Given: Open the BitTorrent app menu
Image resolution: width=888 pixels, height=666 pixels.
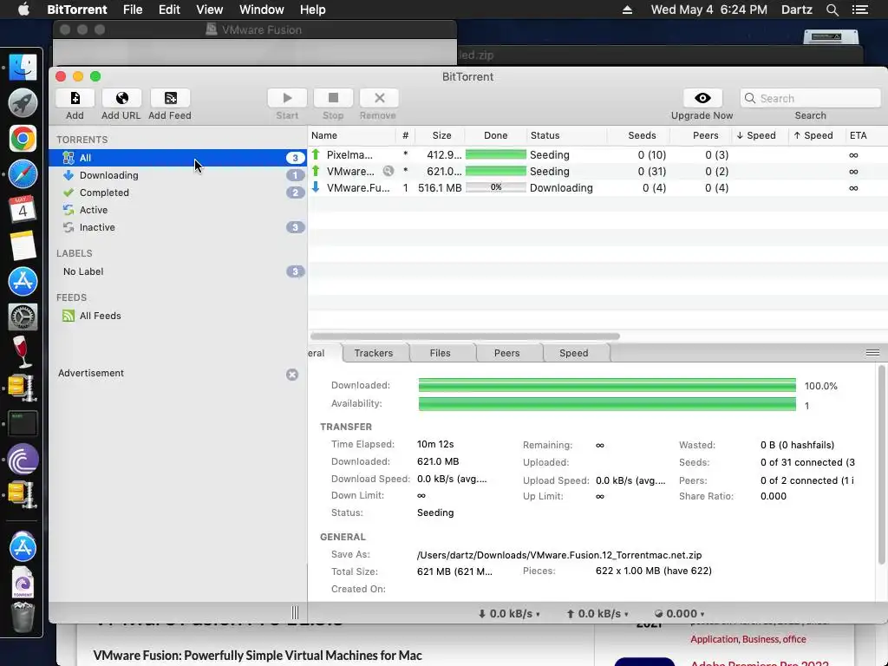Looking at the screenshot, I should pyautogui.click(x=77, y=10).
